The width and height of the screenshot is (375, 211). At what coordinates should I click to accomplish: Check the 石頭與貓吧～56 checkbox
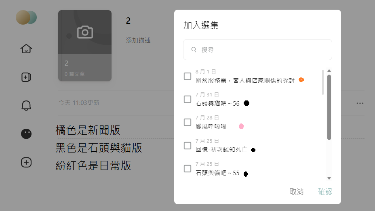(187, 99)
